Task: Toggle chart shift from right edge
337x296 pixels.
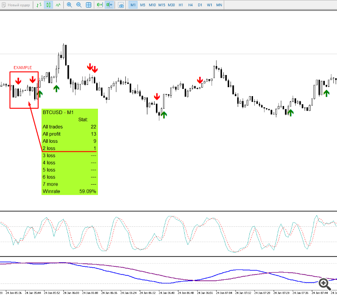Action: [x=109, y=5]
